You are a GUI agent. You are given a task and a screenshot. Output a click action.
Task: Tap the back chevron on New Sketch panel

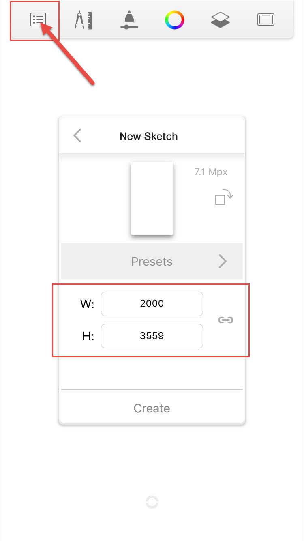coord(77,136)
